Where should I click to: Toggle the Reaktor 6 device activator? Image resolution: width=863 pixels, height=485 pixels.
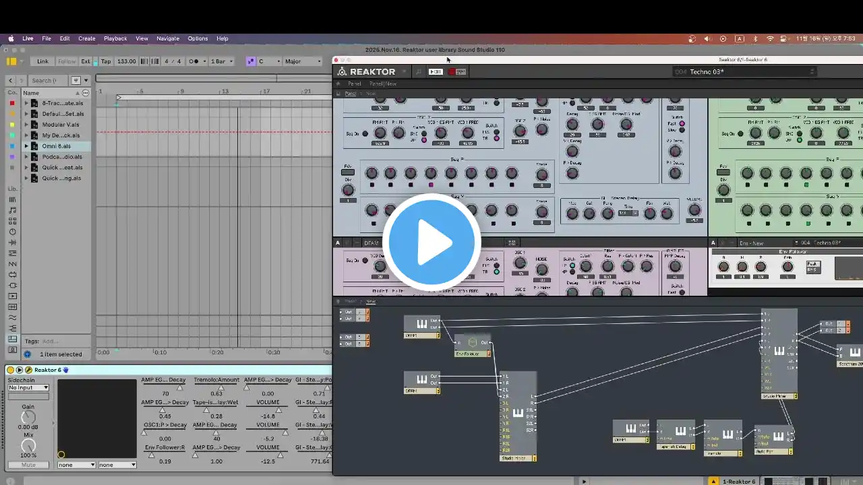tap(10, 370)
